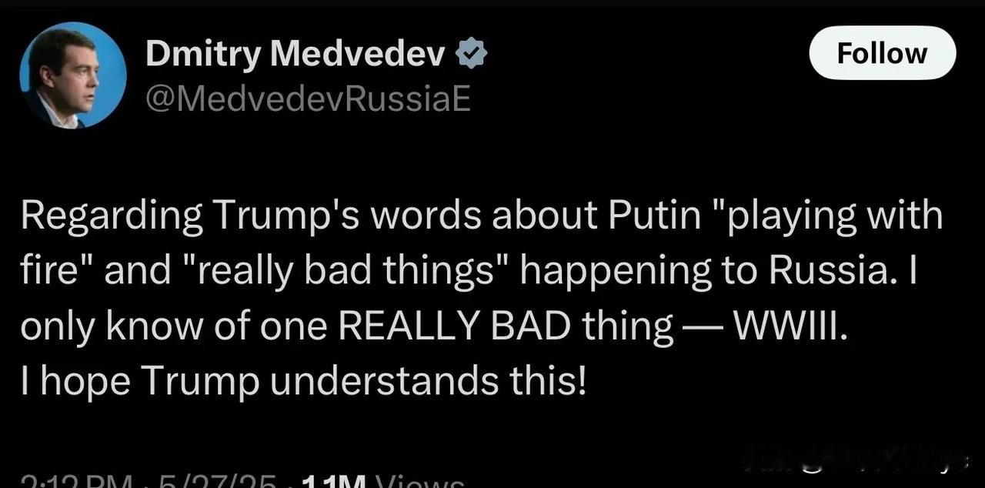The height and width of the screenshot is (488, 985).
Task: Select the word WWIII in the tweet
Action: pos(792,326)
